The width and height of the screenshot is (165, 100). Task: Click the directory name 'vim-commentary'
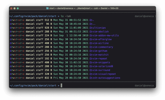pyautogui.click(x=103, y=47)
